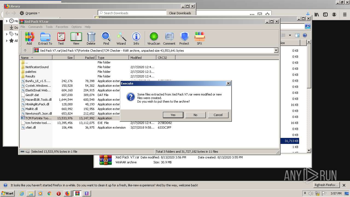Screen dimensions: 350x197
Task: Click the Add toolbar icon in WinRAR
Action: point(29,38)
